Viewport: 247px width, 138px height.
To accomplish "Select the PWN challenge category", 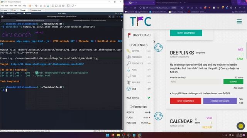I will [138, 76].
